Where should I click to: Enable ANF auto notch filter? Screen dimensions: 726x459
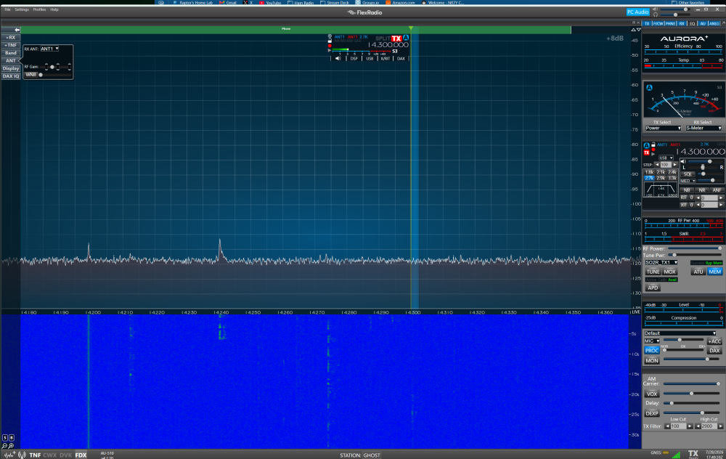pyautogui.click(x=717, y=190)
